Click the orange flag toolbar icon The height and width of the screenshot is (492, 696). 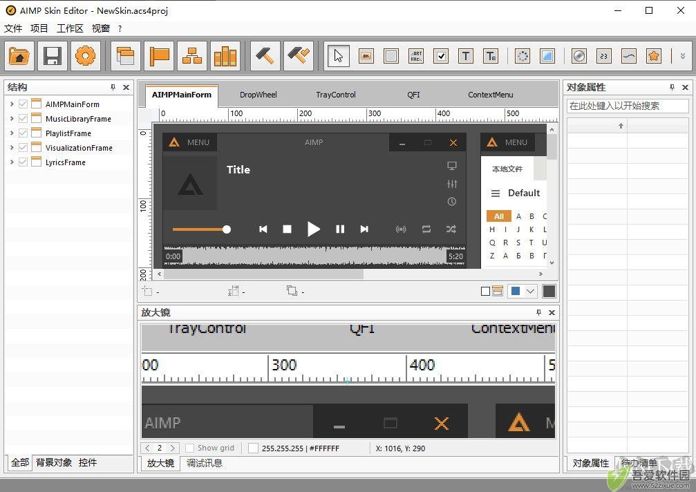(159, 56)
